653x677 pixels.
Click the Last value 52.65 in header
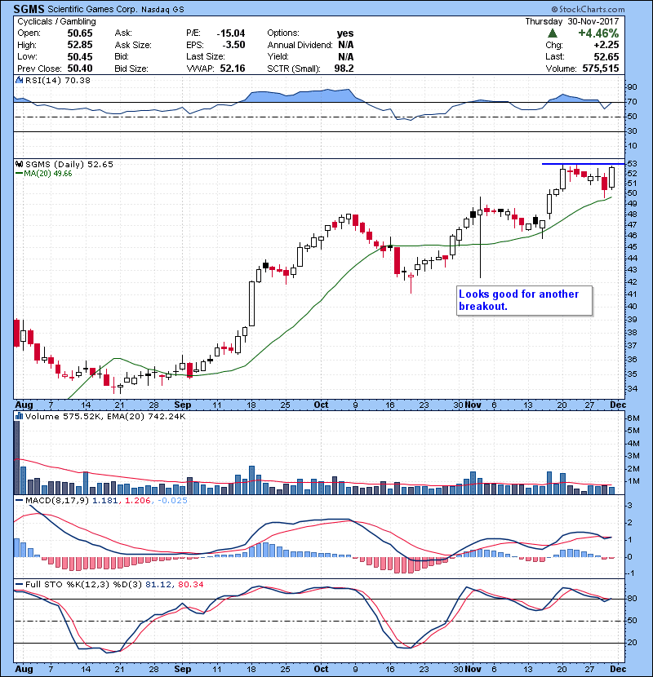click(606, 56)
